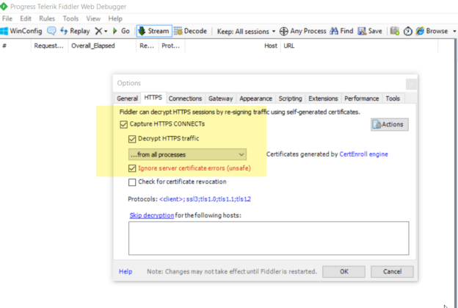Launch Browse from the toolbar
The width and height of the screenshot is (458, 308).
tap(432, 31)
